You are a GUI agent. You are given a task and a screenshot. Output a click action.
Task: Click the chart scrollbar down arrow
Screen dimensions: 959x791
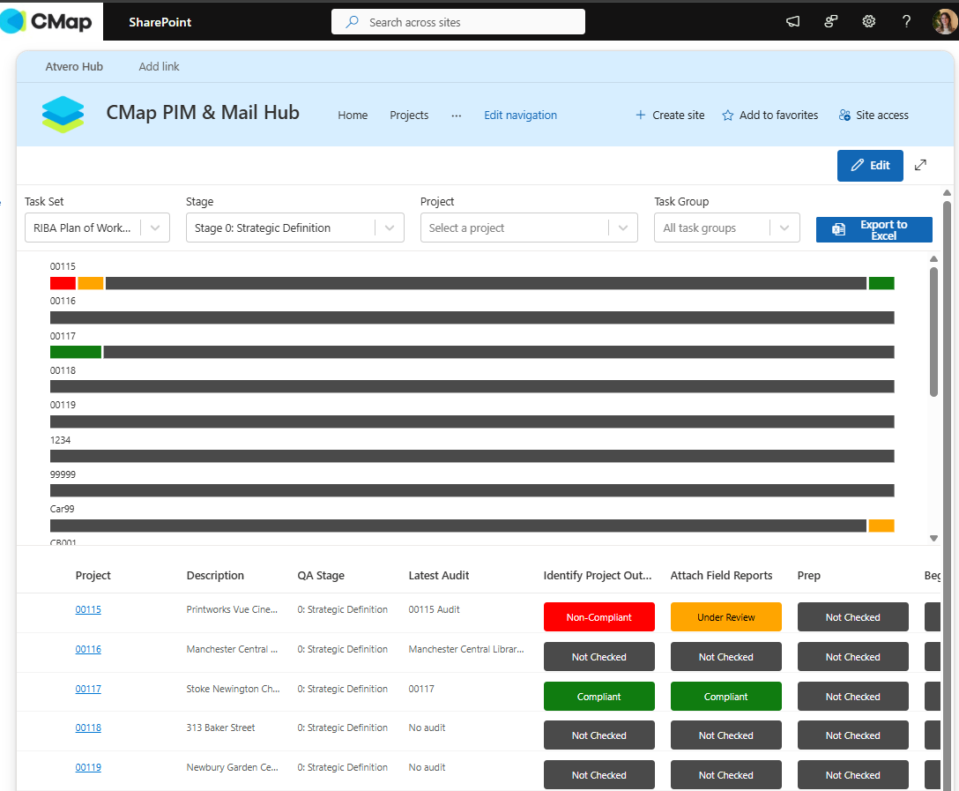tap(933, 538)
